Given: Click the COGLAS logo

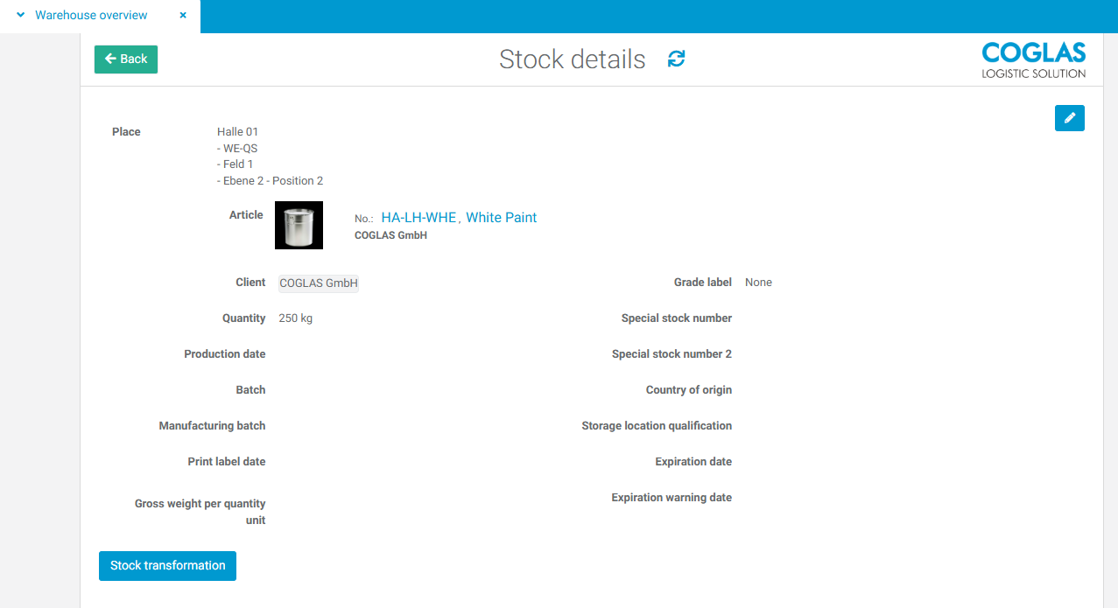Looking at the screenshot, I should point(1032,59).
